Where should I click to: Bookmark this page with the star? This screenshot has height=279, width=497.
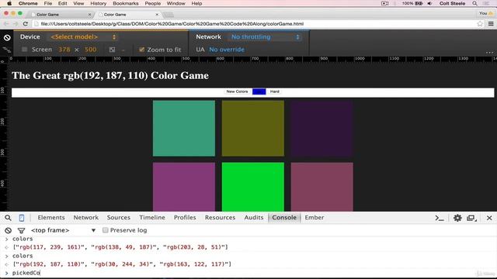(x=480, y=24)
